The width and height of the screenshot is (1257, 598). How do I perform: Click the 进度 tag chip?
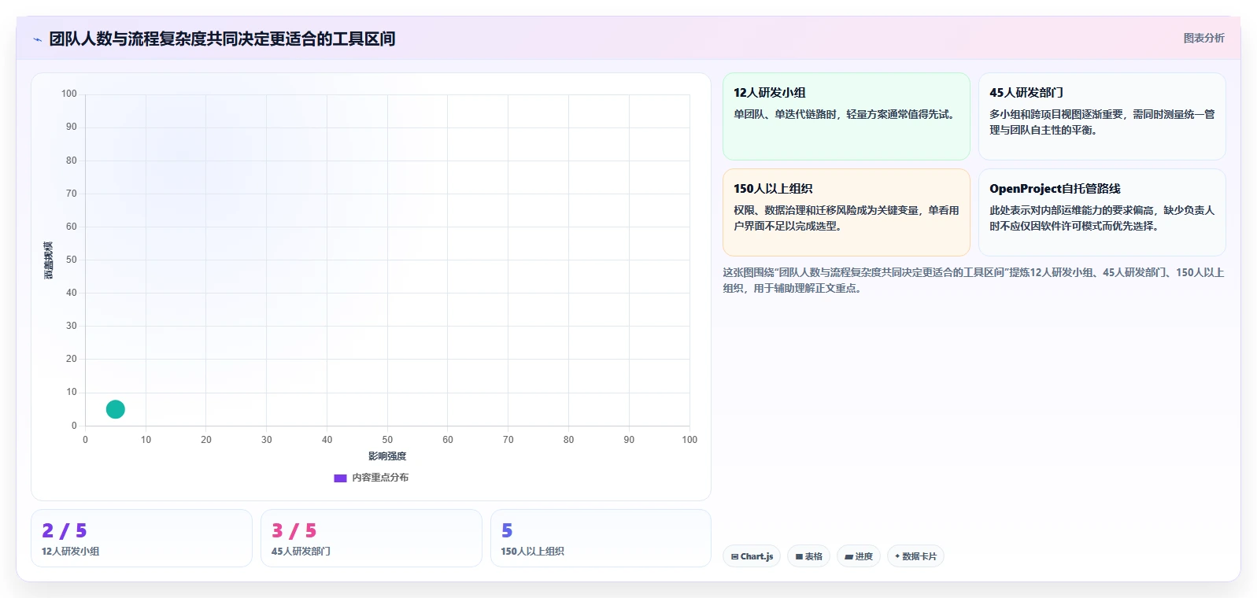point(858,556)
